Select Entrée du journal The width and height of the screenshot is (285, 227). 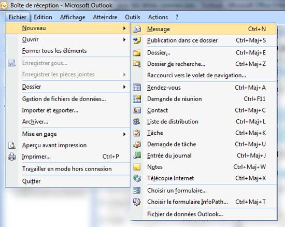click(204, 155)
